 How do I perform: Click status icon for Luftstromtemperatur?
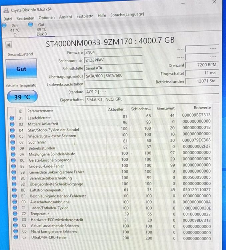[x=14, y=190]
